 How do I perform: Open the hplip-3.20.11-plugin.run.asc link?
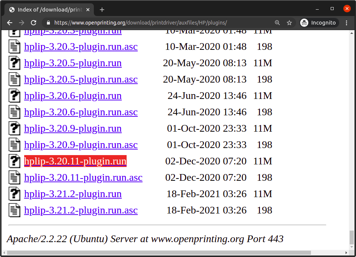(x=83, y=178)
